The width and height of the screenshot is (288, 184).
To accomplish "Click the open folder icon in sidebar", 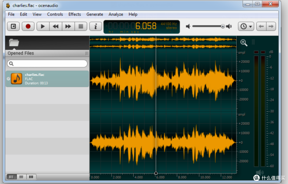I will point(14,43).
